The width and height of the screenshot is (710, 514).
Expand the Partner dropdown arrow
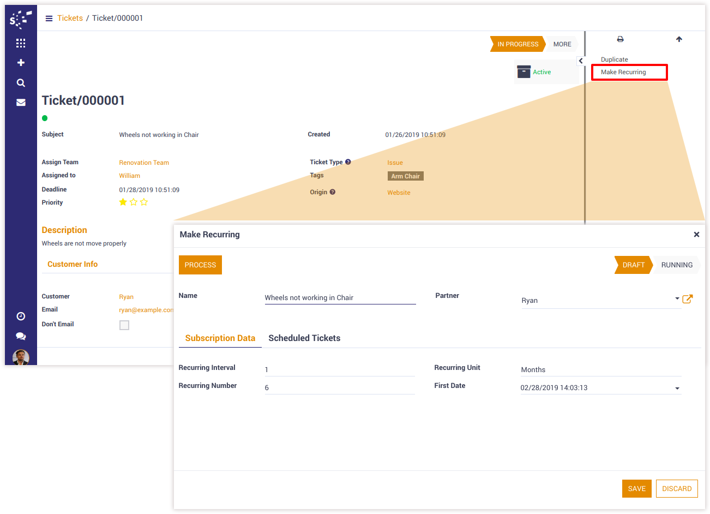(x=677, y=299)
